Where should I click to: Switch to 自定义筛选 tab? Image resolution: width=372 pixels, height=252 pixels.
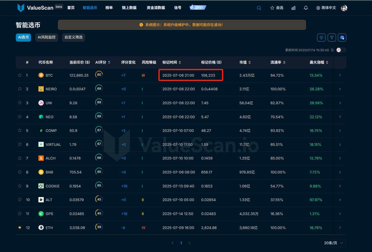73,38
